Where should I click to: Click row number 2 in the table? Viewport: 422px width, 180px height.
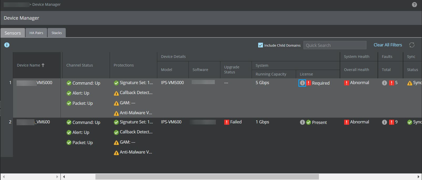tap(10, 122)
